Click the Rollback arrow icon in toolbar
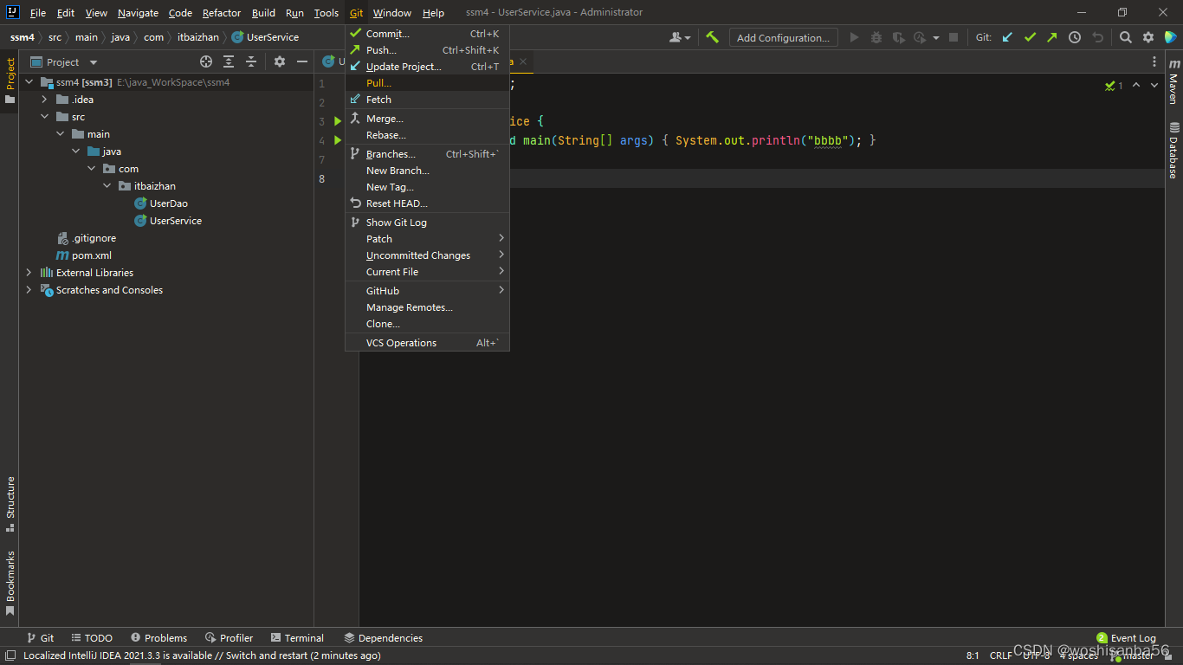The width and height of the screenshot is (1183, 665). pyautogui.click(x=1097, y=37)
